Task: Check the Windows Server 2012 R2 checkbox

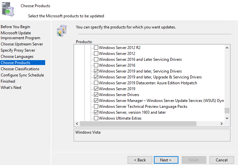Action: click(x=96, y=48)
